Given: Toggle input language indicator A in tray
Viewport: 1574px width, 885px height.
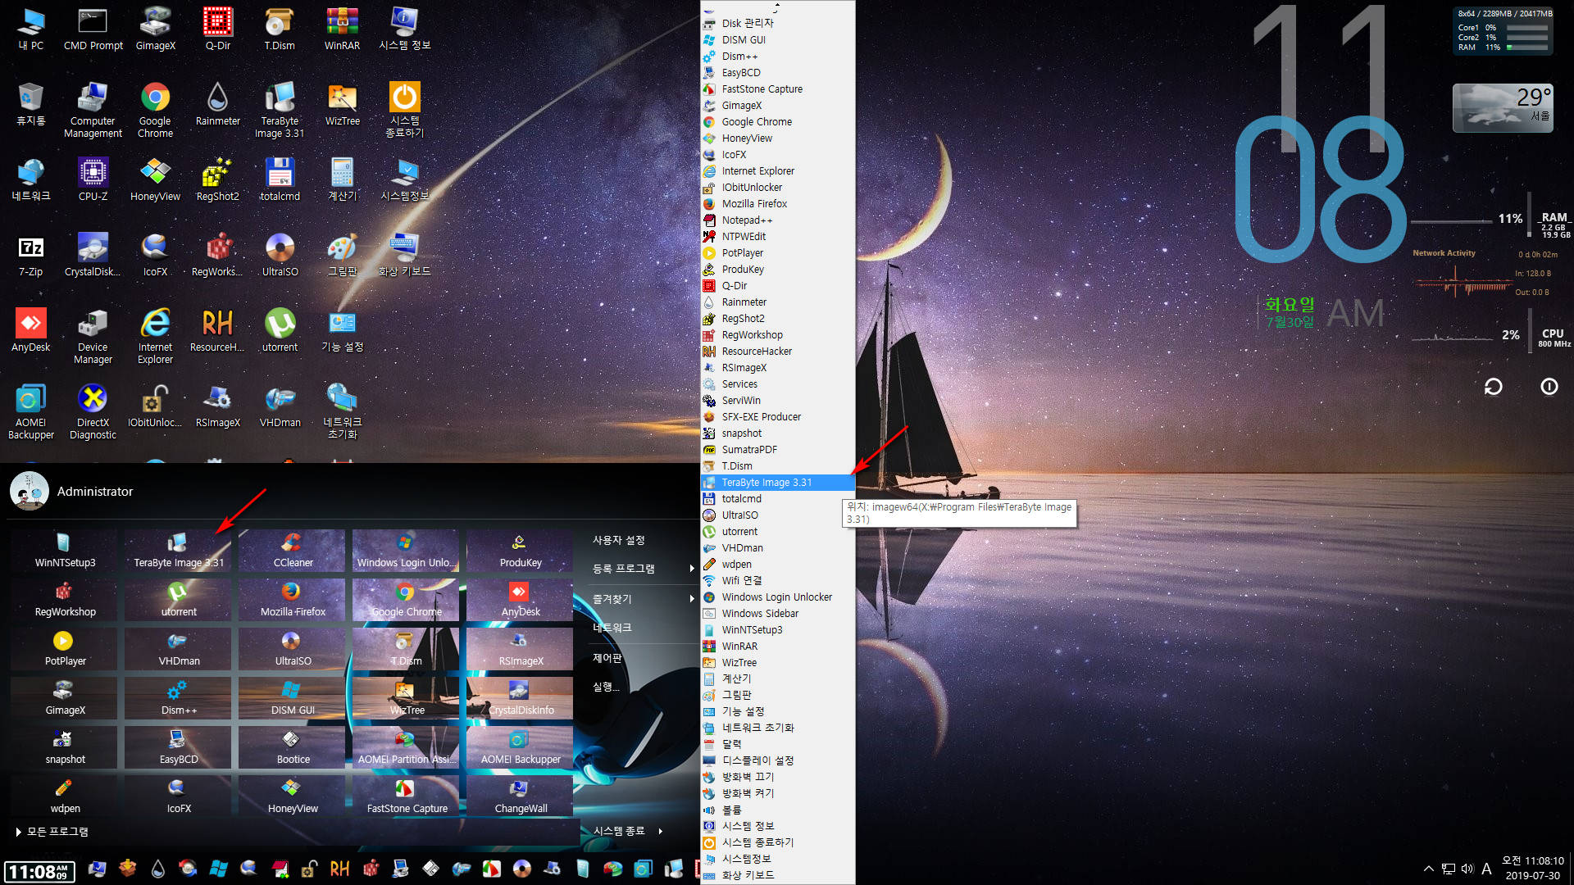Looking at the screenshot, I should [x=1486, y=869].
